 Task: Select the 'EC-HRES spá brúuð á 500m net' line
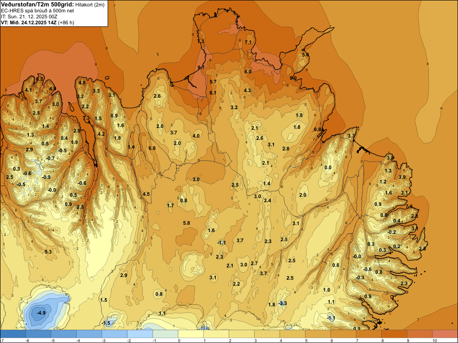(x=38, y=11)
